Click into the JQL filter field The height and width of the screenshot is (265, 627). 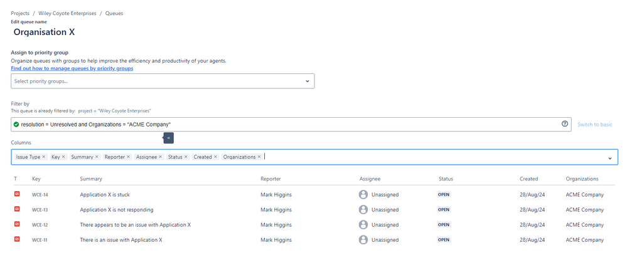[x=291, y=125]
